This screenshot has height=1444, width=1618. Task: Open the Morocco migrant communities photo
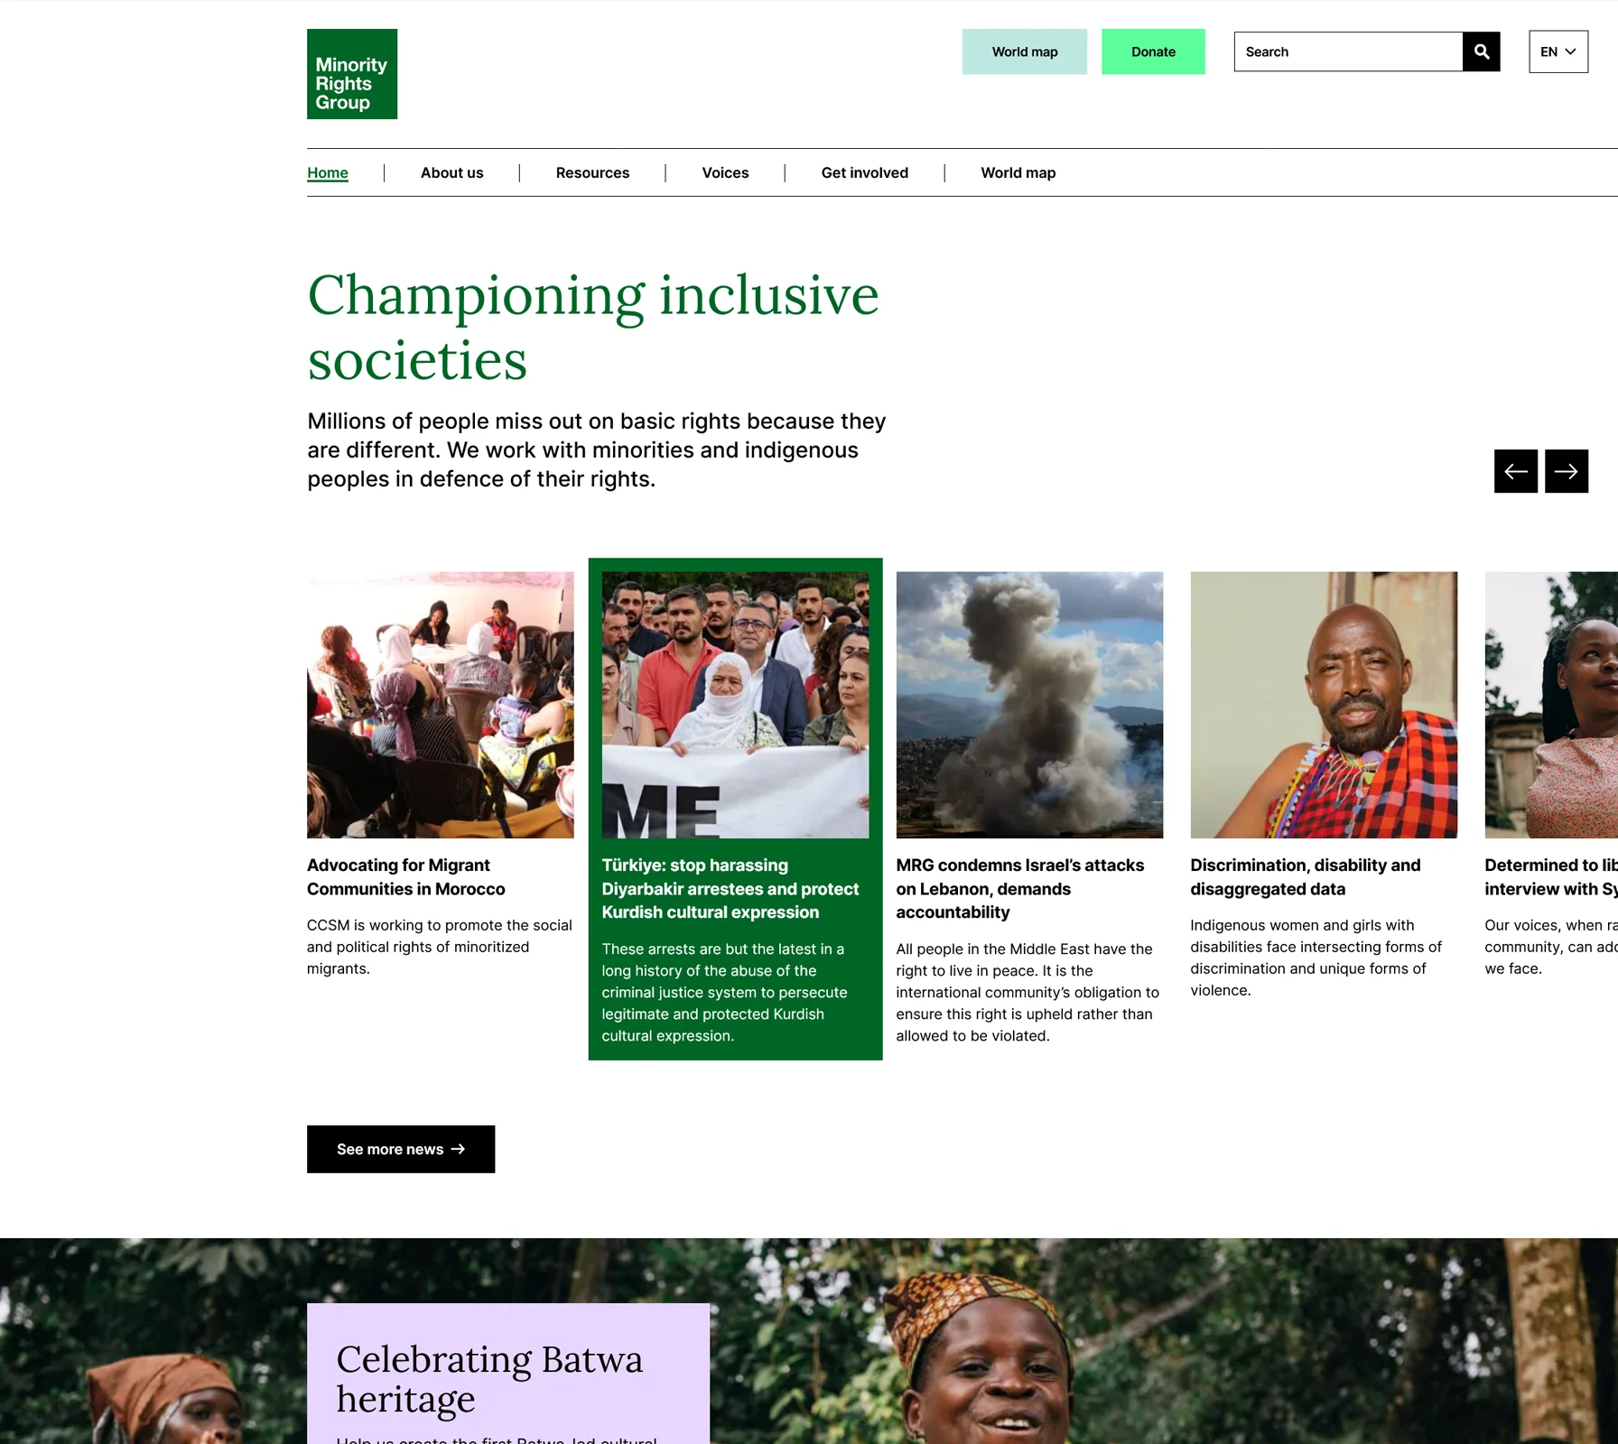tap(441, 705)
